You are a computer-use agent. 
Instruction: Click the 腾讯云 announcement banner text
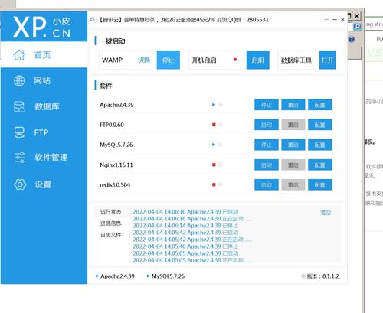click(x=183, y=20)
